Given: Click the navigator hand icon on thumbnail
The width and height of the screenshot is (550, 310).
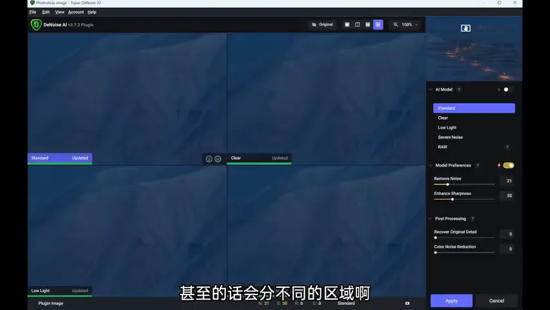Looking at the screenshot, I should coord(465,28).
